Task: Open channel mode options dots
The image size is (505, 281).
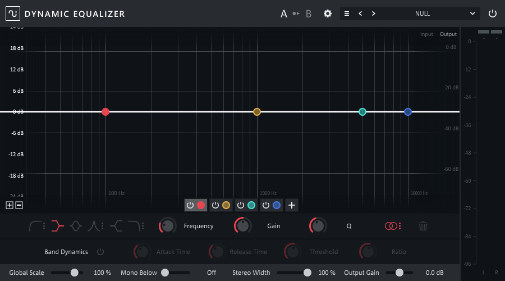Action: (400, 226)
